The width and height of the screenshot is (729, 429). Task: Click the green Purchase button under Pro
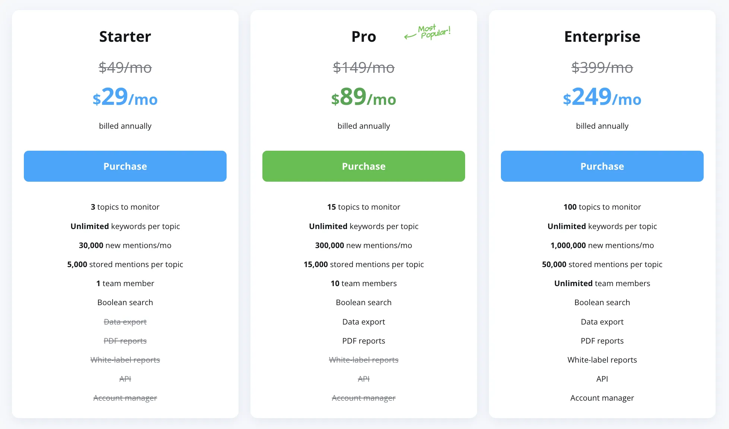click(x=363, y=166)
